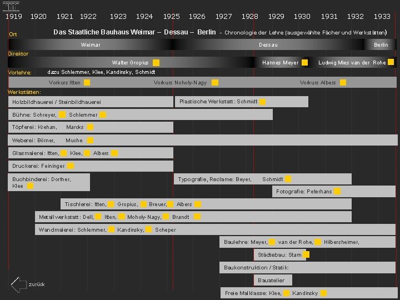Open Brandt's marker in Metallwerkstatt row

pos(197,217)
